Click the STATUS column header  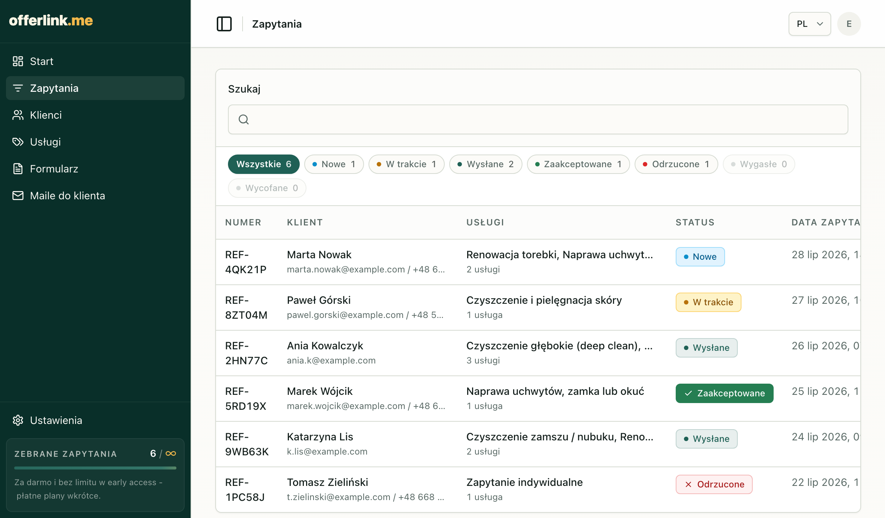(695, 222)
